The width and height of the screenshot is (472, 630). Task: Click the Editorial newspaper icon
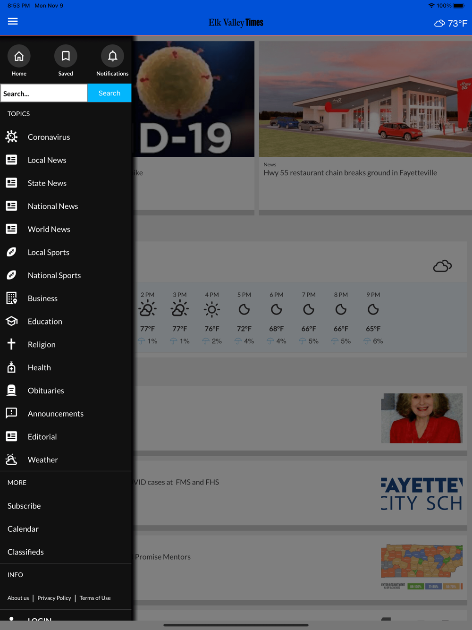click(11, 436)
